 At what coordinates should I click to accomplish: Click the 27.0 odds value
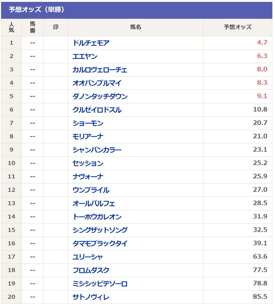[260, 189]
